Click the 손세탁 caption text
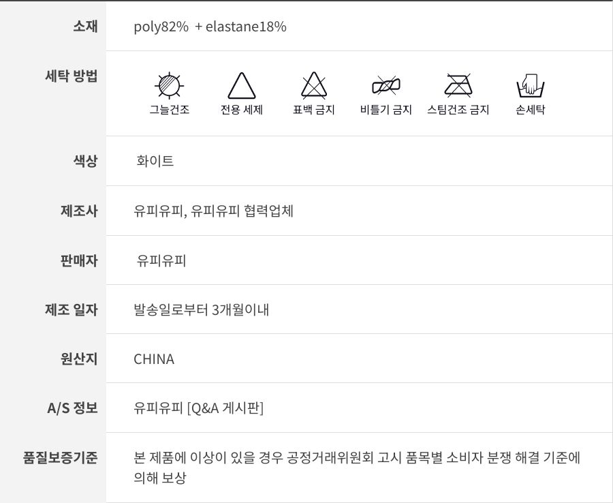The image size is (613, 503). (x=530, y=110)
